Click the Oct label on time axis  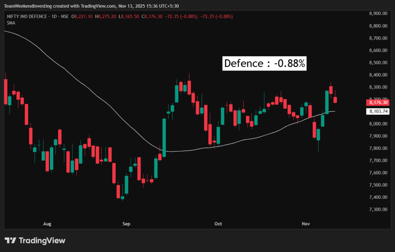pyautogui.click(x=218, y=223)
